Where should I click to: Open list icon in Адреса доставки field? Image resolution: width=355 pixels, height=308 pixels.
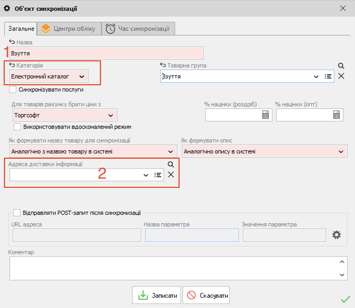158,175
